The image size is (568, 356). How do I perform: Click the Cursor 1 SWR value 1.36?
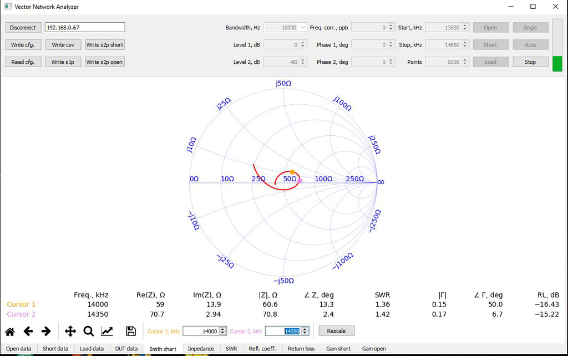[383, 304]
